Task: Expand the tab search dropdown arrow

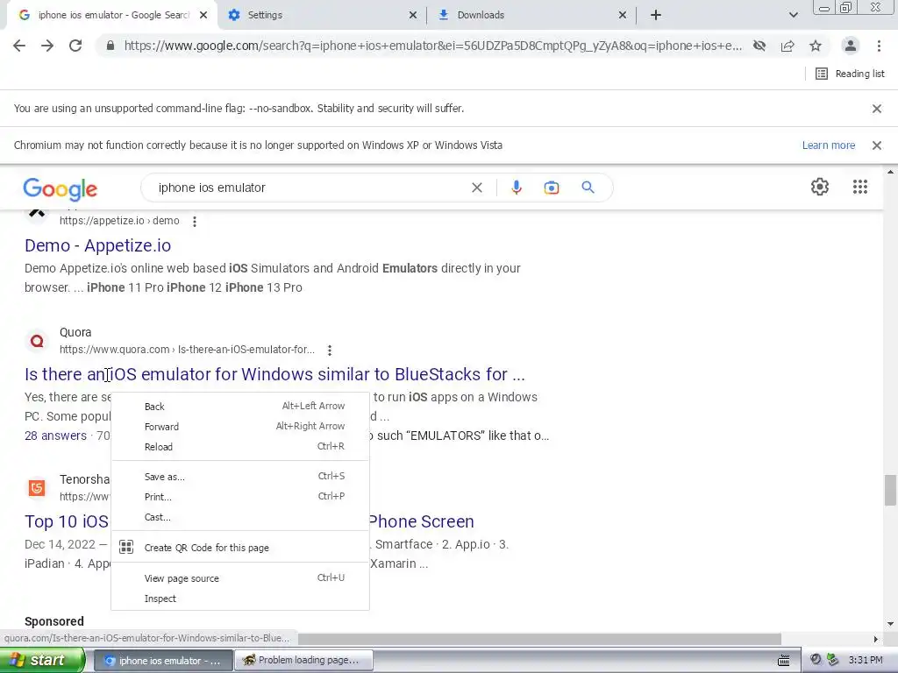Action: click(x=793, y=15)
